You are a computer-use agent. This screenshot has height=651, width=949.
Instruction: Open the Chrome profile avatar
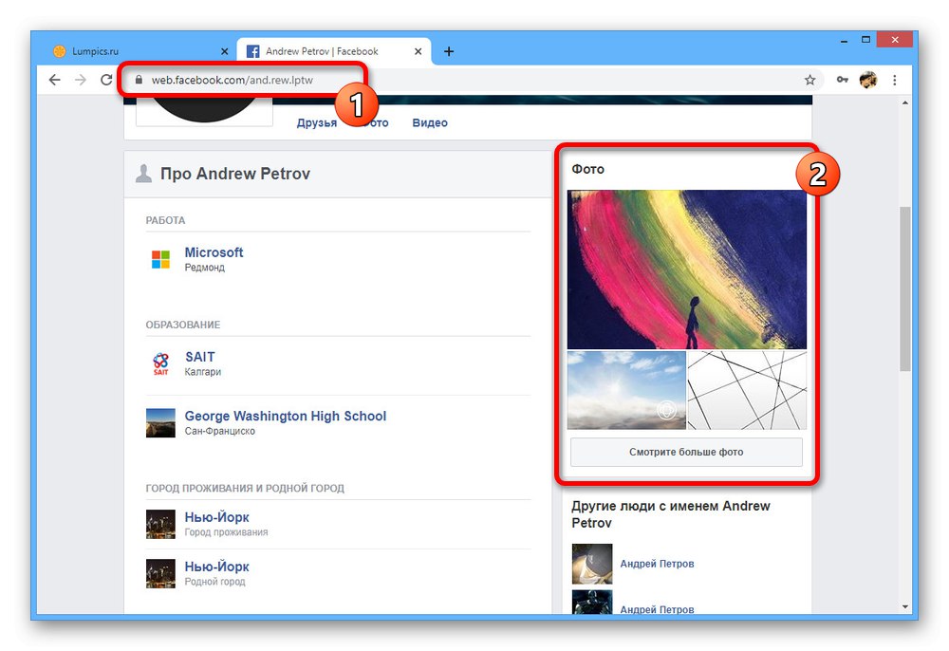click(868, 80)
